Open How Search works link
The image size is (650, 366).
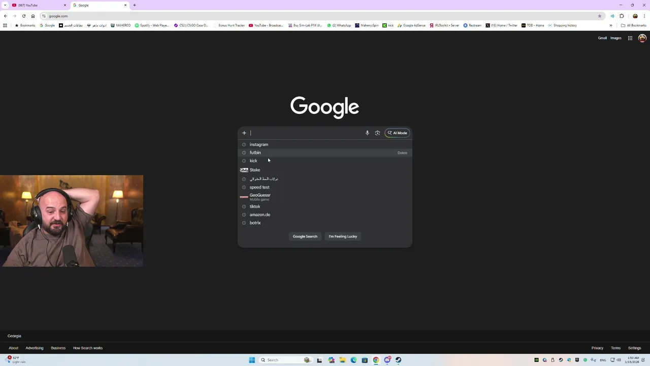pos(88,348)
